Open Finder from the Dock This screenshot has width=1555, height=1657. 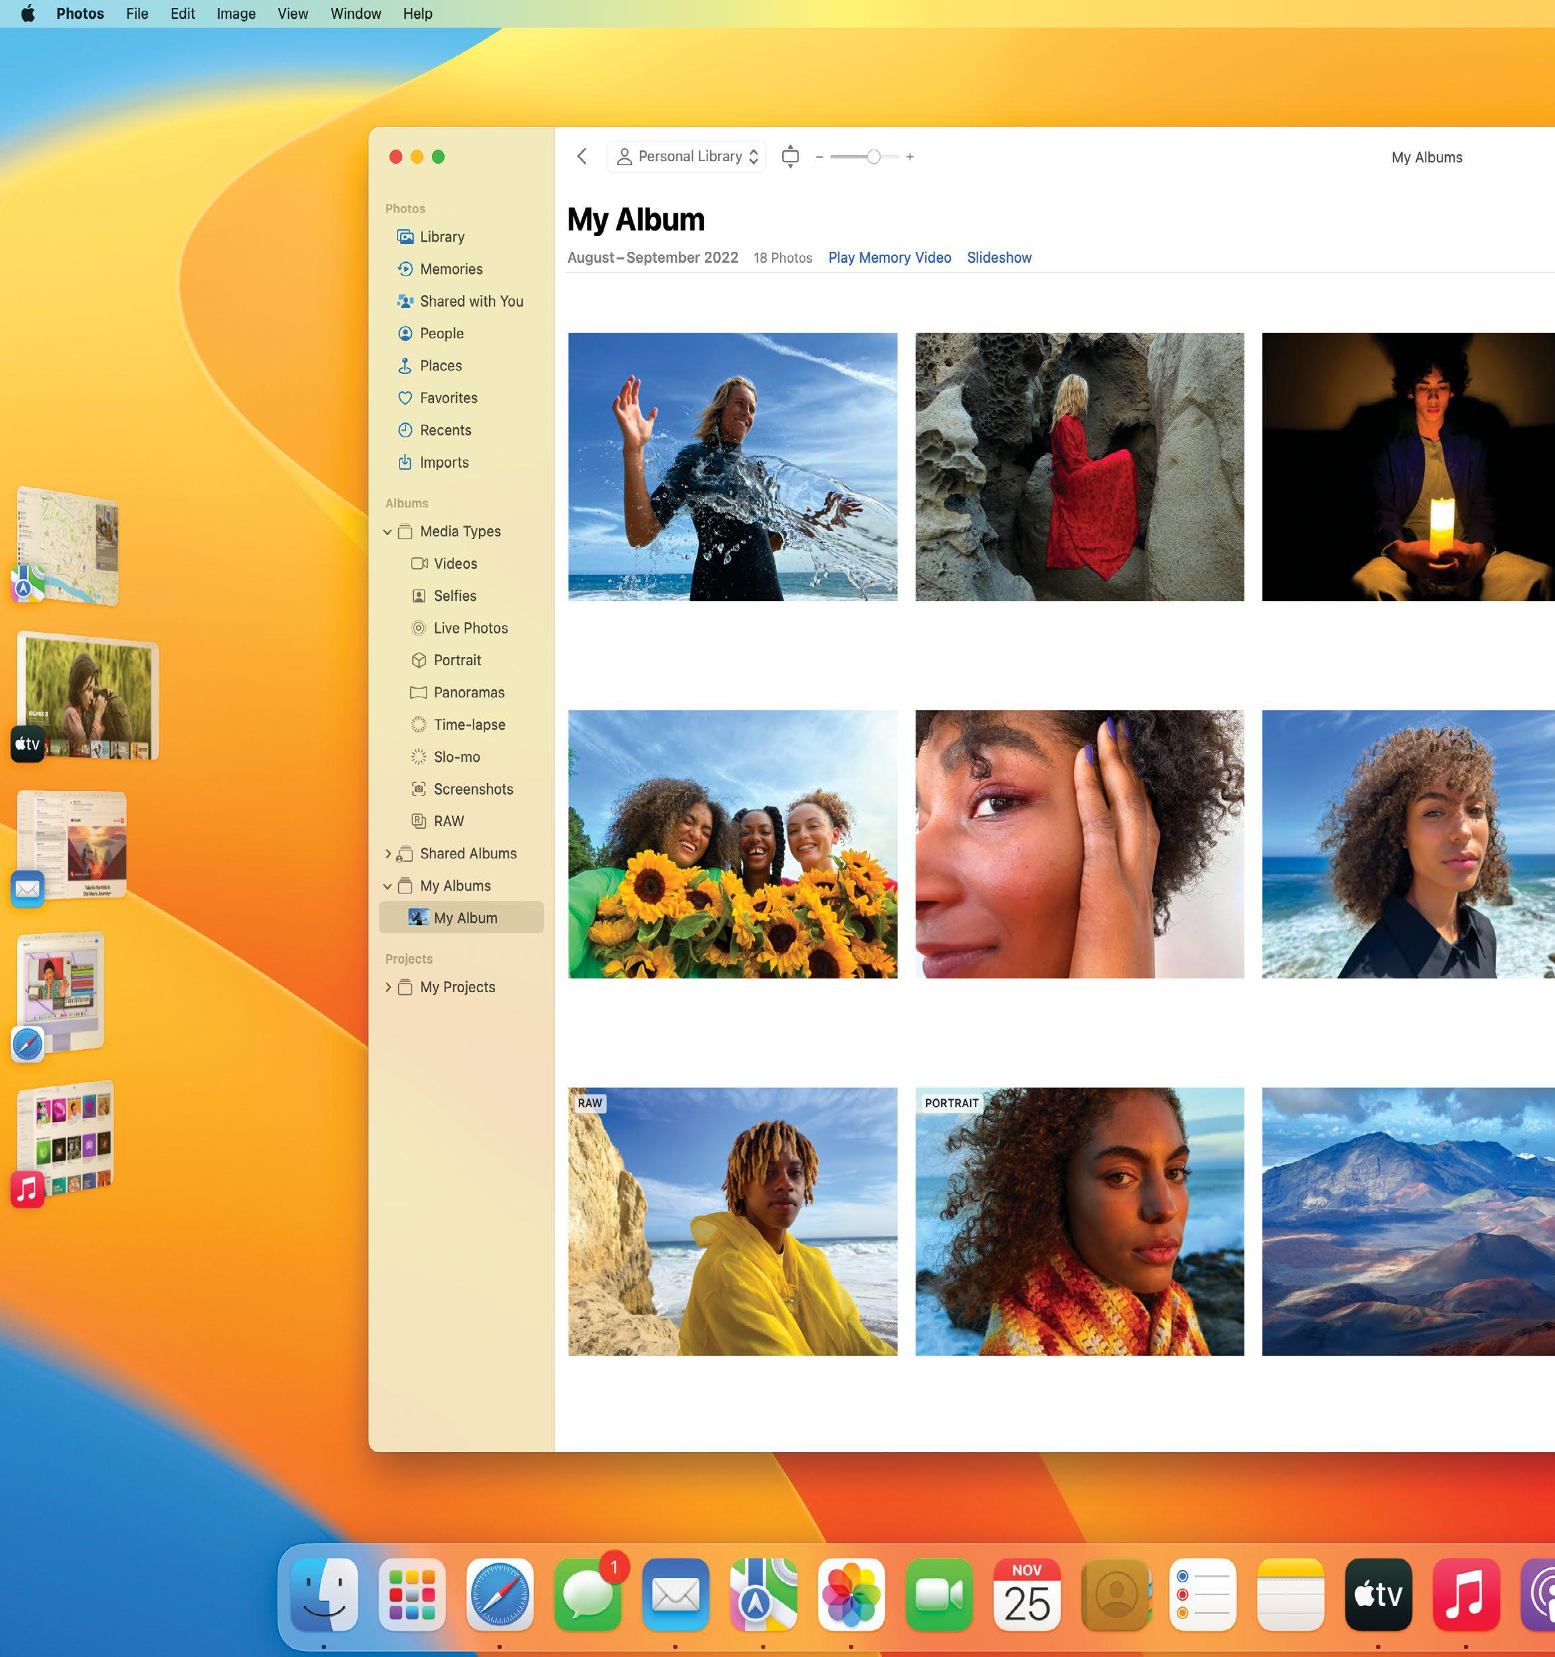324,1594
